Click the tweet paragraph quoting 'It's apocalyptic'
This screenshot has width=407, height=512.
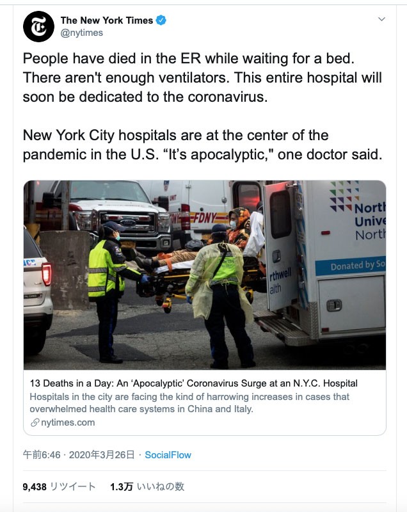tap(202, 145)
